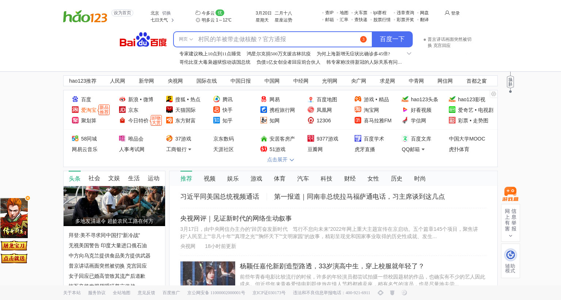
Task: Open 火车票 tool link
Action: [361, 13]
